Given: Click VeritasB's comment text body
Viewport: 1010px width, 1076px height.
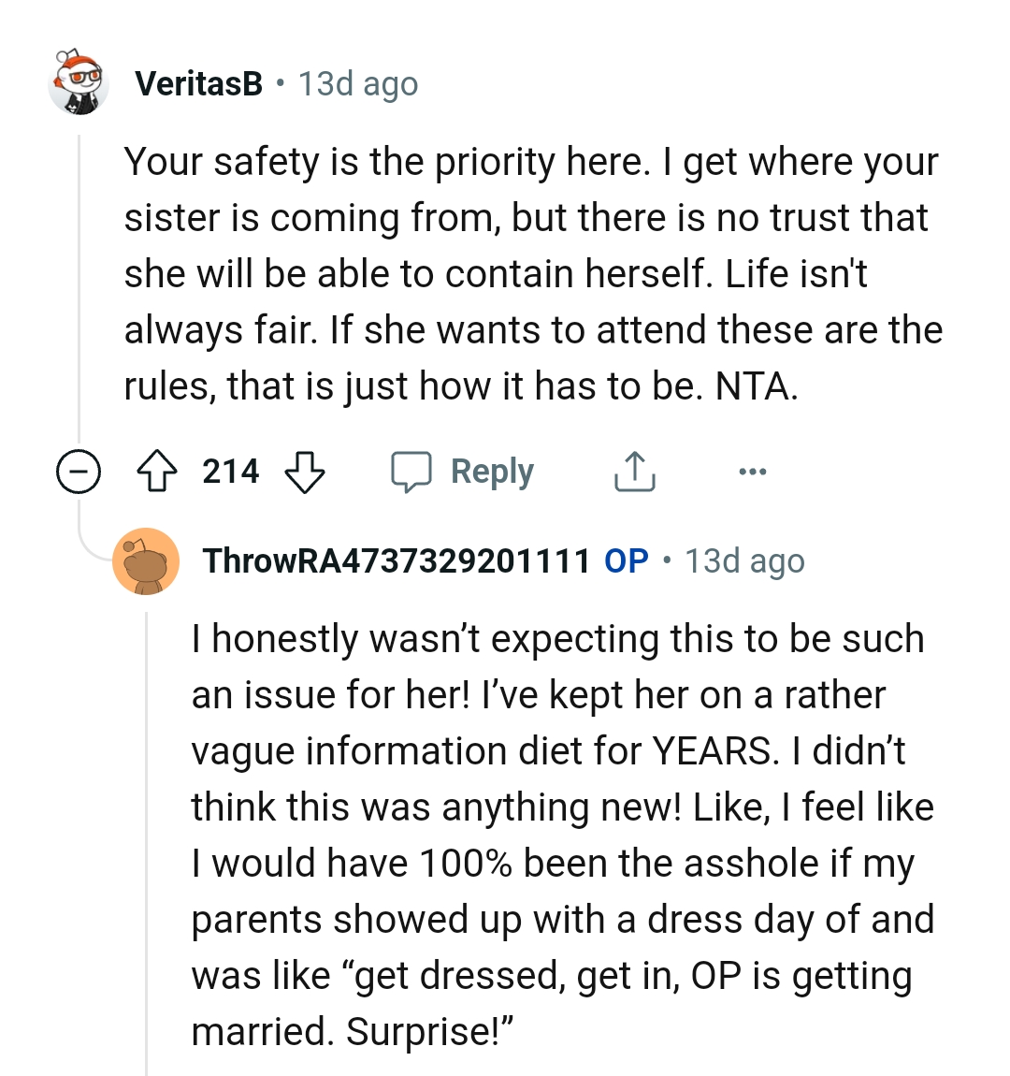Looking at the screenshot, I should click(531, 273).
